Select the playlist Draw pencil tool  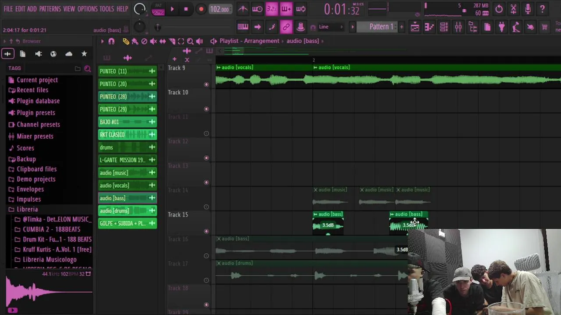click(126, 41)
